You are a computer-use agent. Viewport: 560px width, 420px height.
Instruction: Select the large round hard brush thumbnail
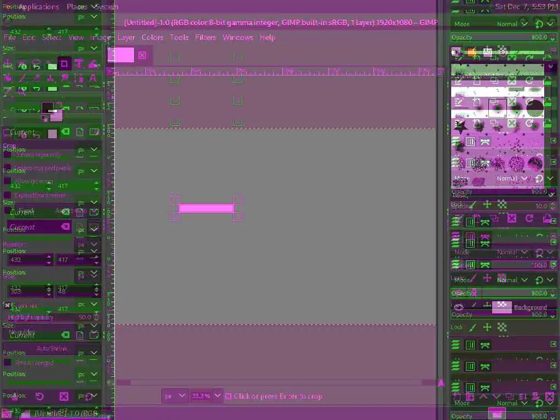point(535,108)
